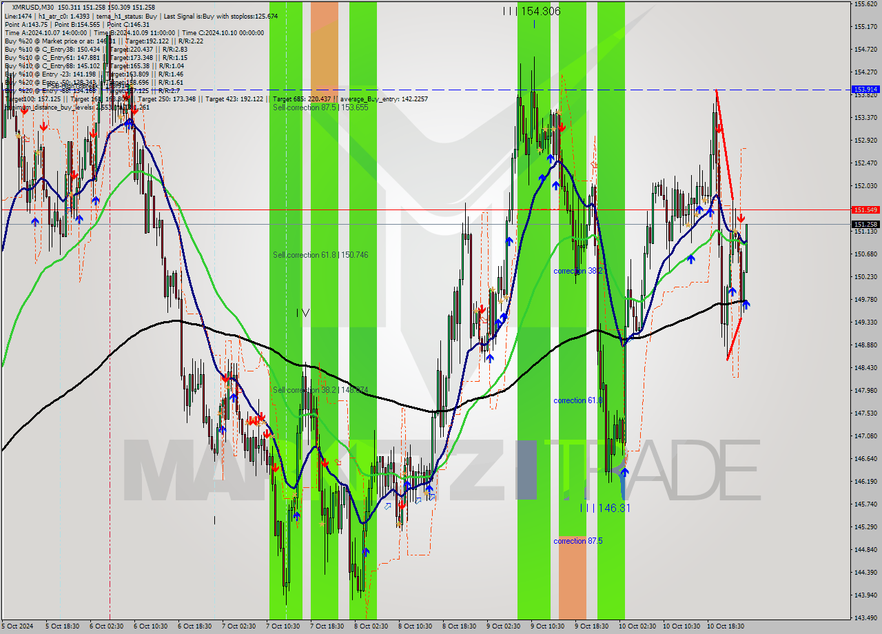Click the 'Point A:143.75' info line
Screen dimensions: 882x634
[77, 24]
